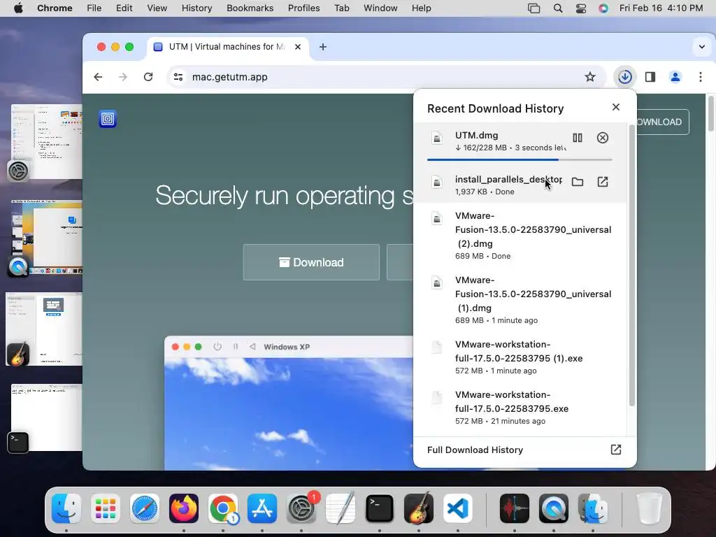Close the UTM Virtual machines tab
This screenshot has width=716, height=537.
pos(298,47)
